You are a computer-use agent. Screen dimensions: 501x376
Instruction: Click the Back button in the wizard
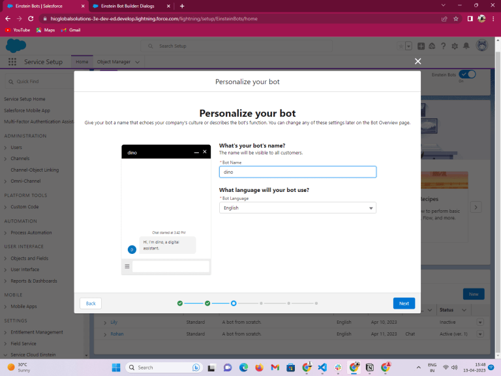[x=91, y=304]
